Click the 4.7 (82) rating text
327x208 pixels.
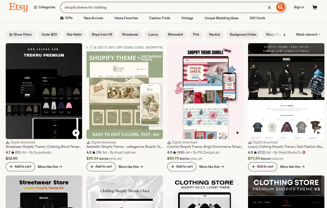(13, 152)
